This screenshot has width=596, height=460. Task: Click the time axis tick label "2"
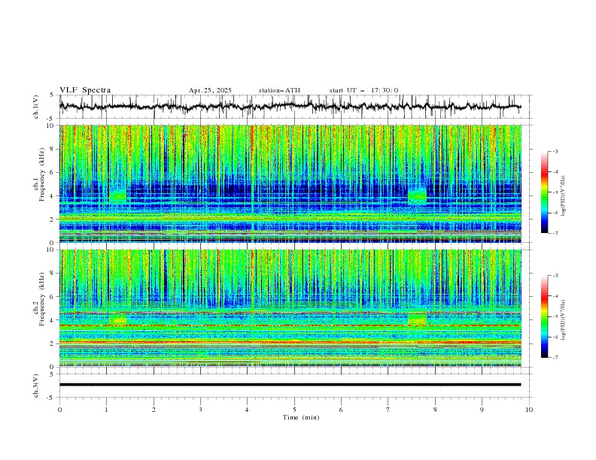point(154,410)
